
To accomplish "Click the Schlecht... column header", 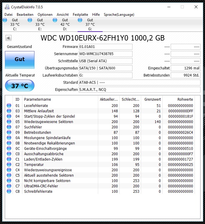I will (130, 99).
